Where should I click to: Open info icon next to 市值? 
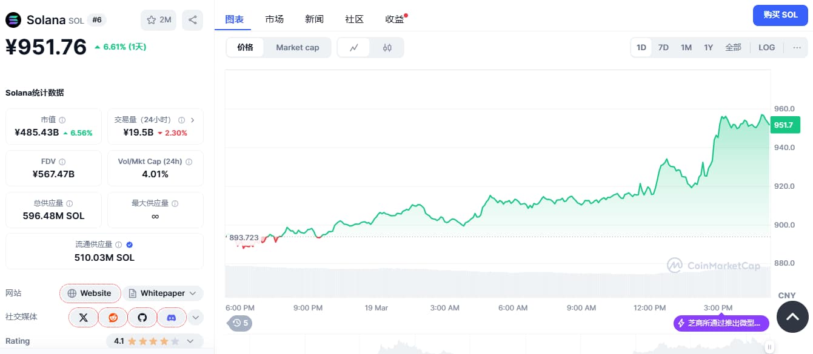(62, 120)
